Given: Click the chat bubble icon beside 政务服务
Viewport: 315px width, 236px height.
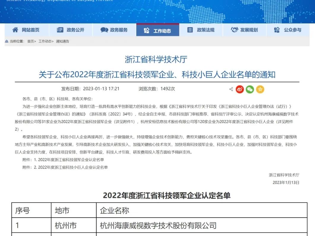Looking at the screenshot, I should (104, 30).
